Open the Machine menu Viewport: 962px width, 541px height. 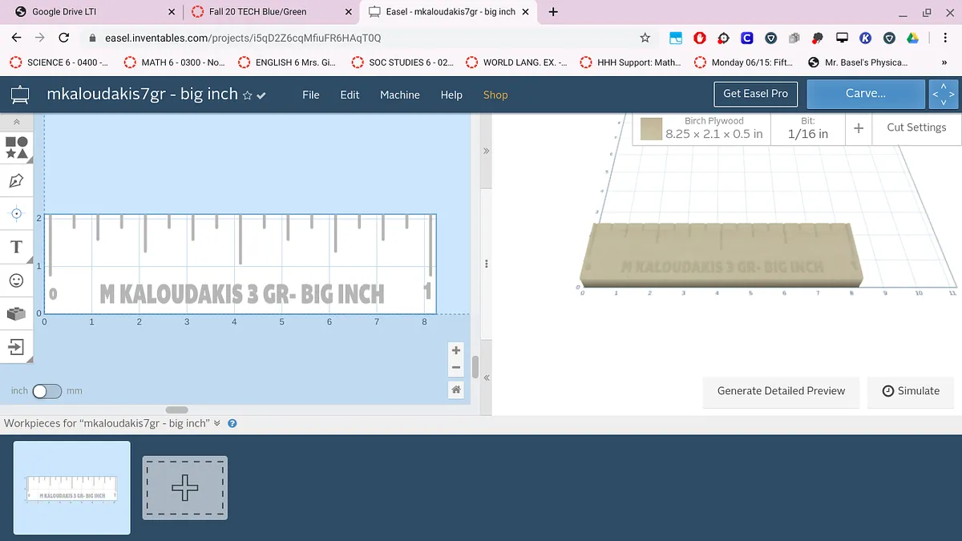(399, 95)
